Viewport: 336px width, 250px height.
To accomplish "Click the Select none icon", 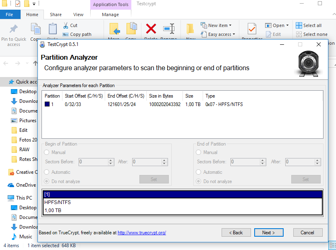I will (x=299, y=34).
